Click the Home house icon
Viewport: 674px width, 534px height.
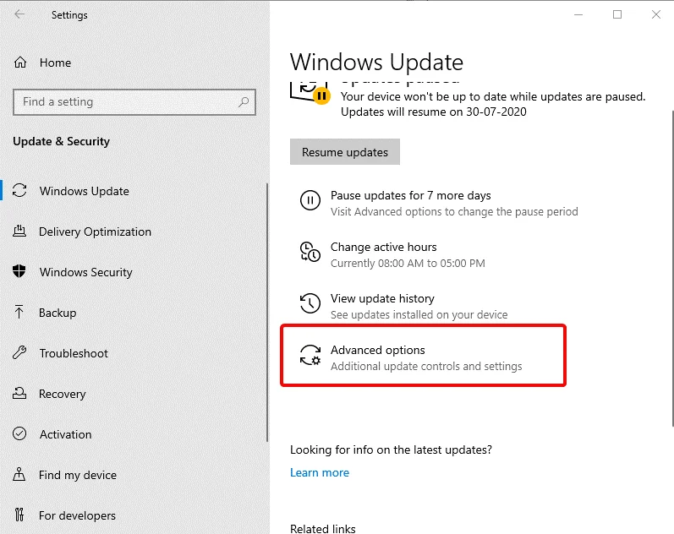(20, 63)
